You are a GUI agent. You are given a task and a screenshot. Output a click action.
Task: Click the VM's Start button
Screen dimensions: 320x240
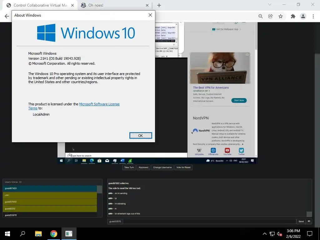click(61, 161)
